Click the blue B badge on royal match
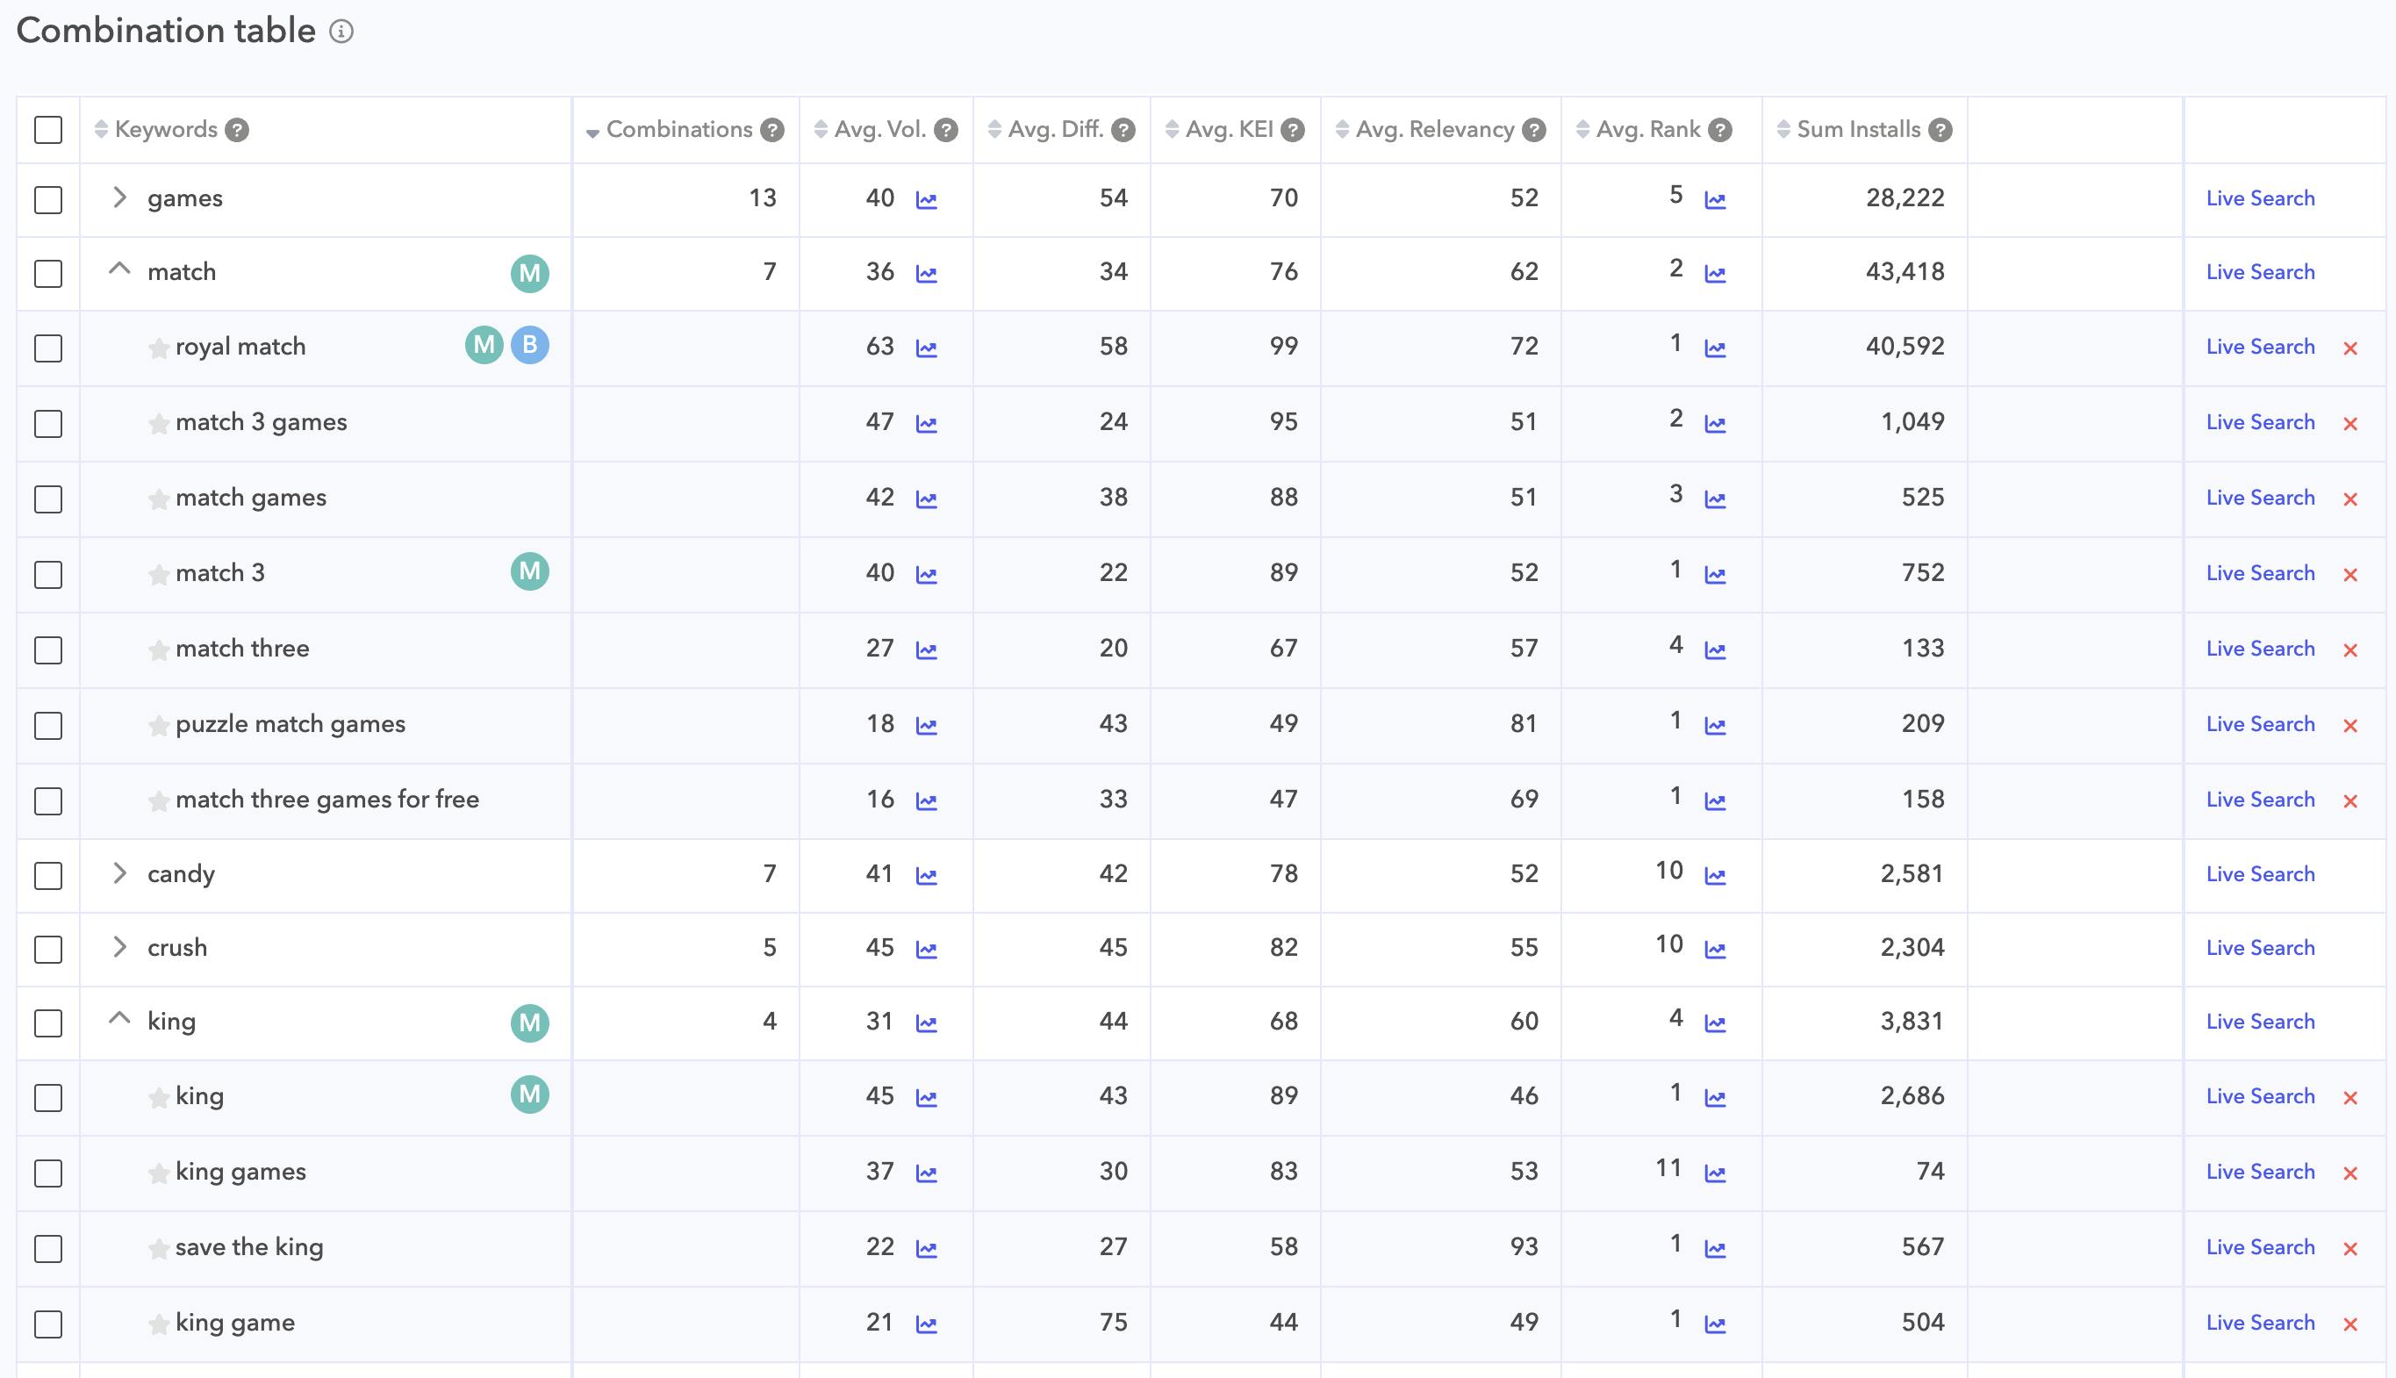The image size is (2396, 1378). click(x=530, y=346)
